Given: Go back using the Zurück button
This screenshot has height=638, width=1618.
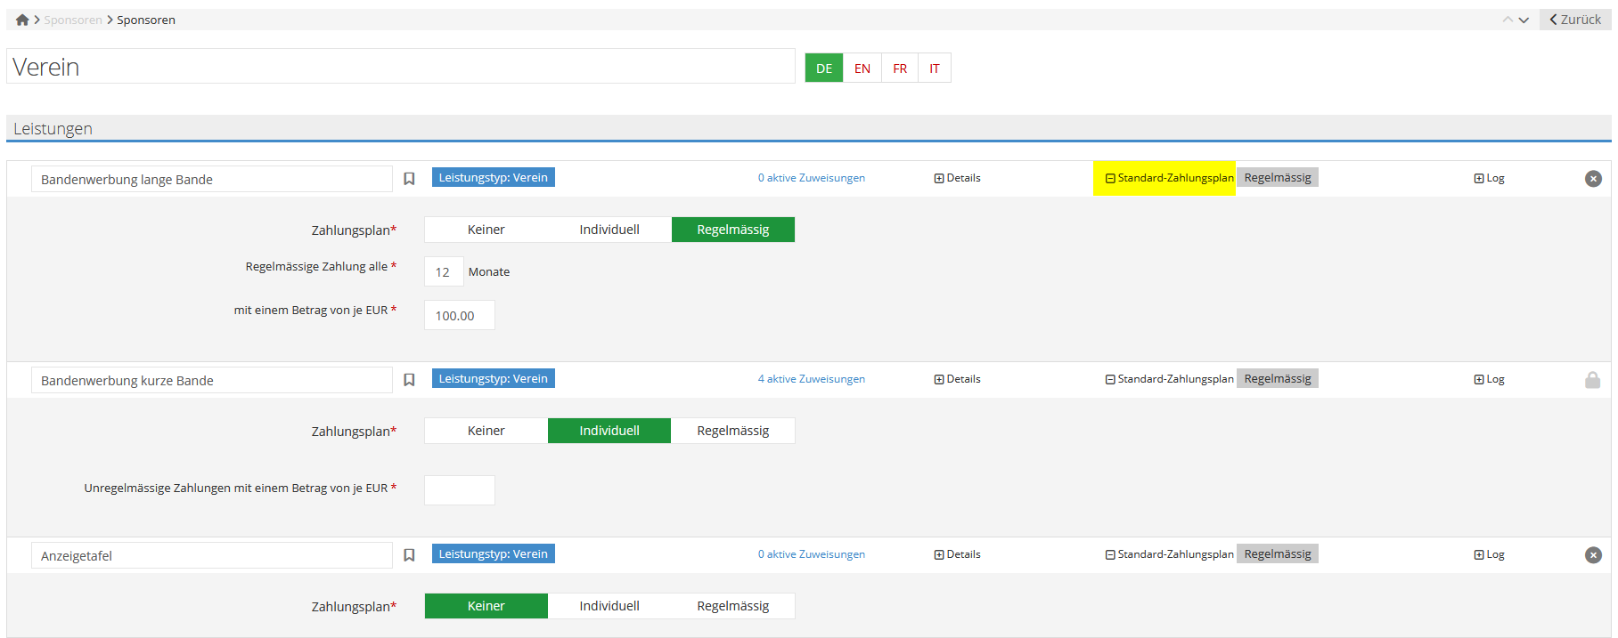Looking at the screenshot, I should 1575,20.
